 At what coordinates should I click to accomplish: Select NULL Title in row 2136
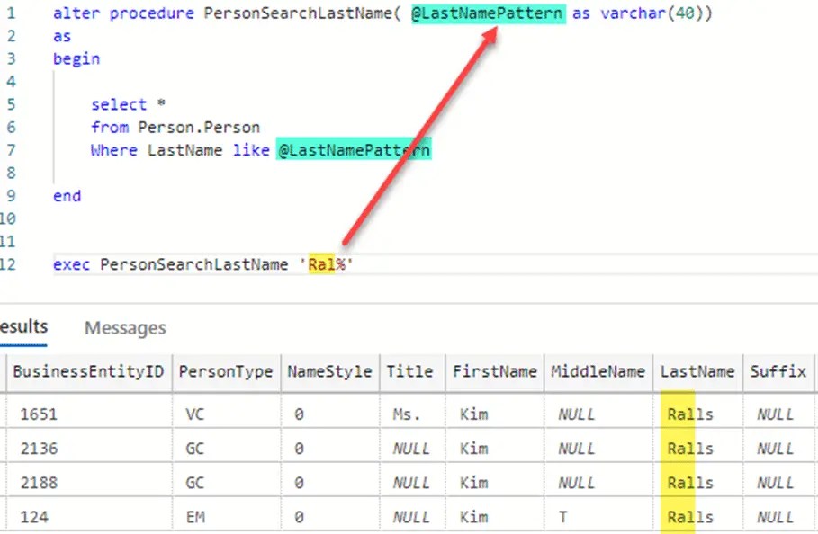[x=410, y=449]
